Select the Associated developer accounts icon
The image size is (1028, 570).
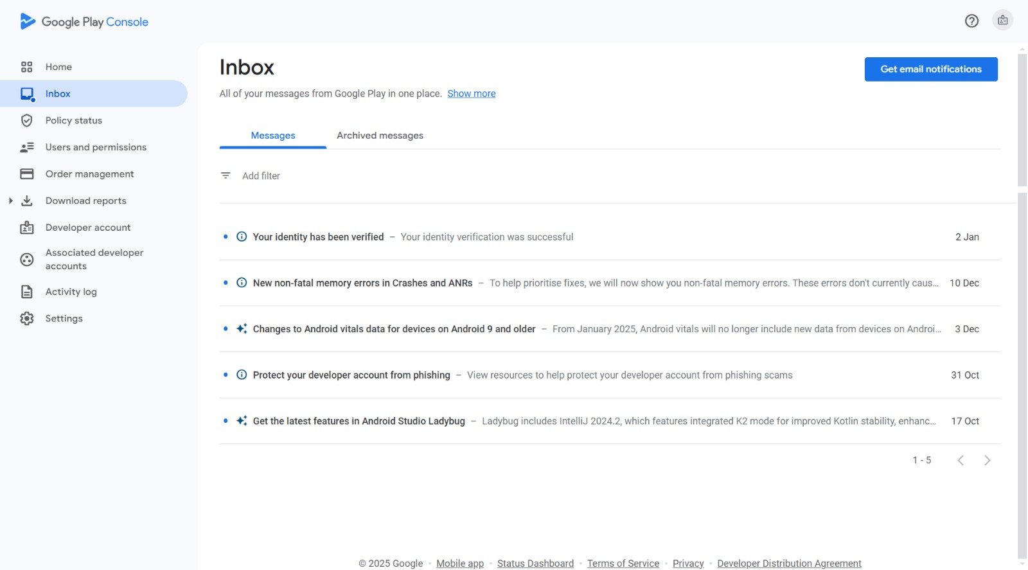26,260
